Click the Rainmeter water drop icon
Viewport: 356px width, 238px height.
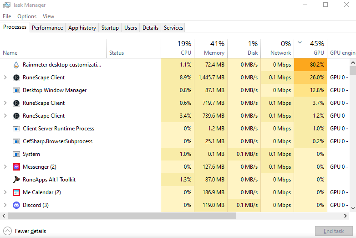[16, 65]
